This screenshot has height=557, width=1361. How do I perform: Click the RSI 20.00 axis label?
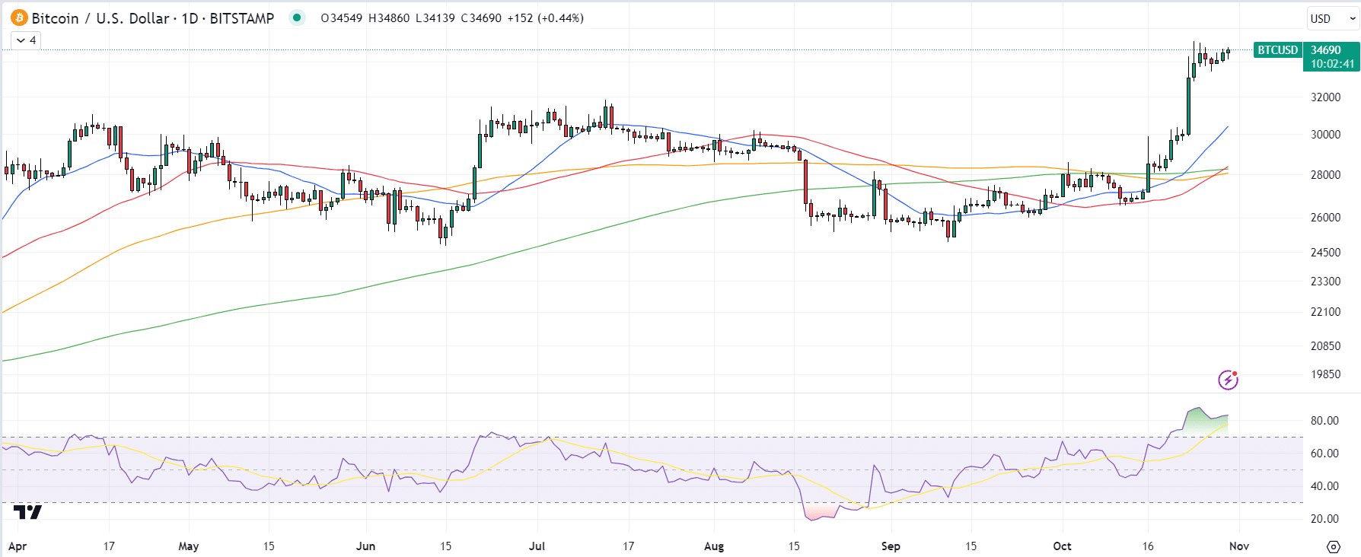(x=1324, y=519)
